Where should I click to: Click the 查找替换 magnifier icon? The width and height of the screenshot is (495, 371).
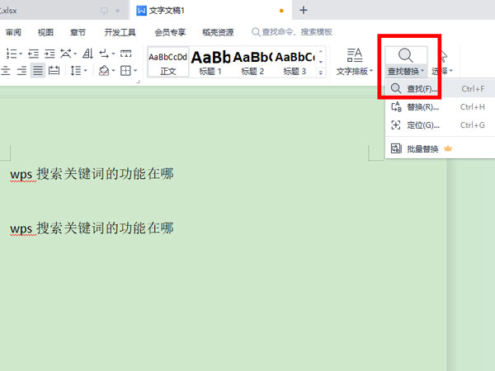tap(406, 55)
